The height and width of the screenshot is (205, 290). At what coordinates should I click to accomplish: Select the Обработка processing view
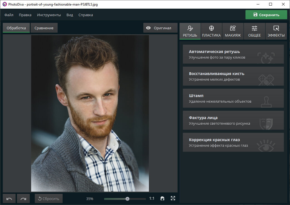(16, 28)
